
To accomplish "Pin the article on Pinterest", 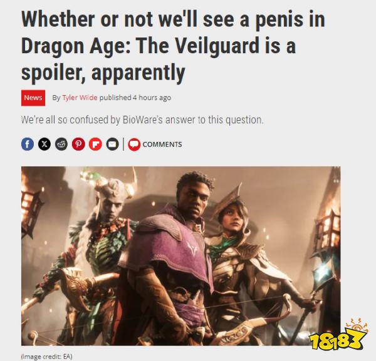I will coord(79,144).
